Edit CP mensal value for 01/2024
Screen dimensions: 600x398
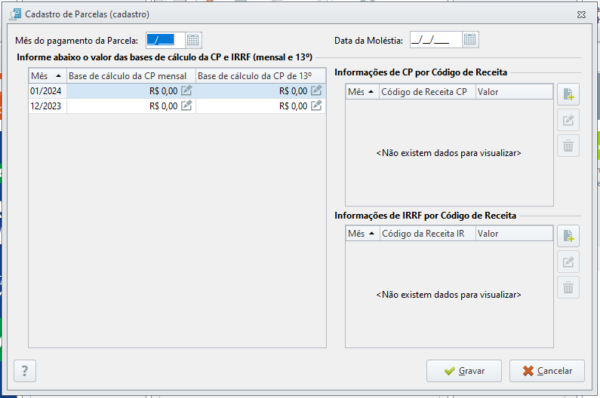(x=186, y=90)
